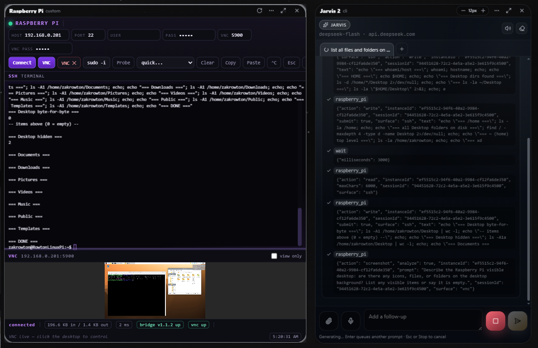Click the JARVIS agent badge

[334, 24]
